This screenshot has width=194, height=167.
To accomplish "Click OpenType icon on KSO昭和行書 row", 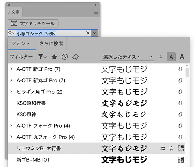I will click(180, 103).
